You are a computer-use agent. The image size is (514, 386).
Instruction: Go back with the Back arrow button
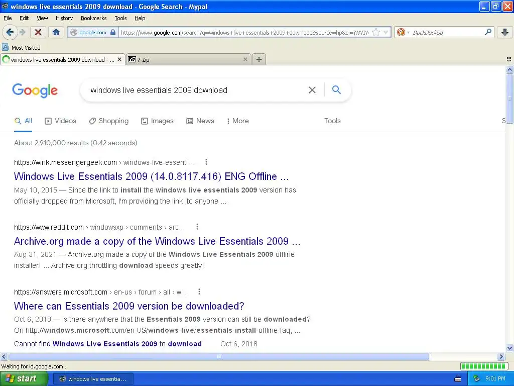point(10,32)
